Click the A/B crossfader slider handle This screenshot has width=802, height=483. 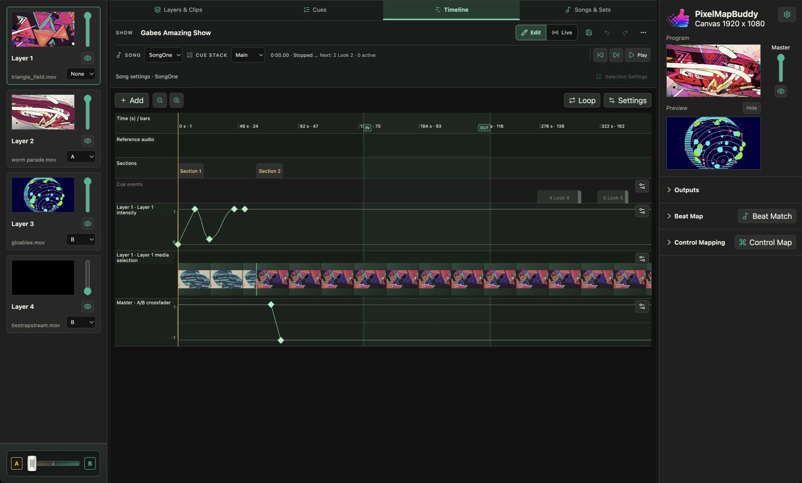click(32, 463)
